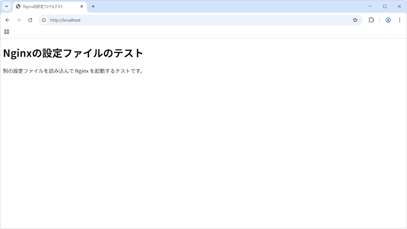Open the tab search dropdown chevron

pos(7,6)
